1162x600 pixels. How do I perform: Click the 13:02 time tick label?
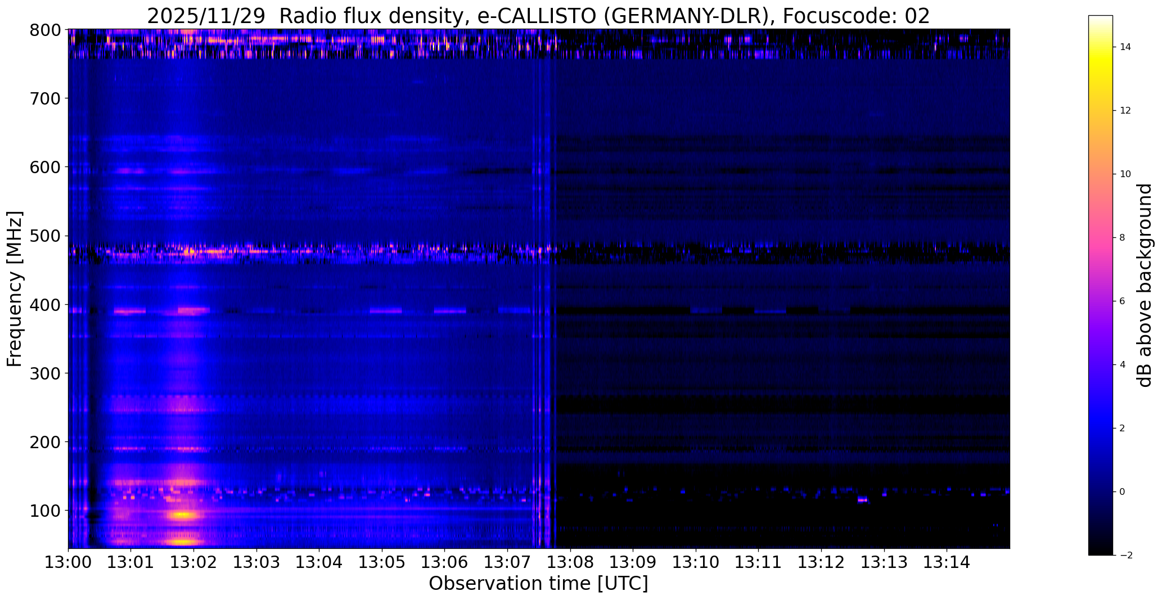[x=194, y=562]
